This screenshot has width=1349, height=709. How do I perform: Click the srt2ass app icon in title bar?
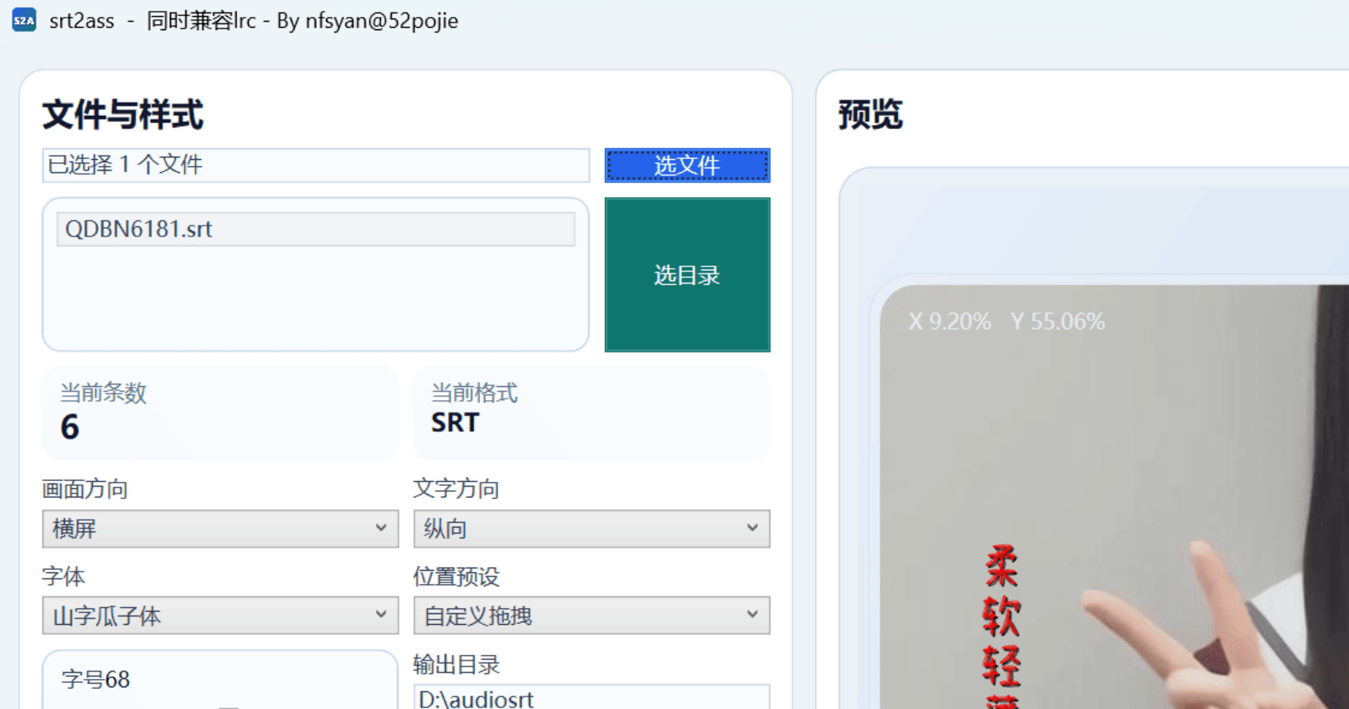(x=24, y=20)
